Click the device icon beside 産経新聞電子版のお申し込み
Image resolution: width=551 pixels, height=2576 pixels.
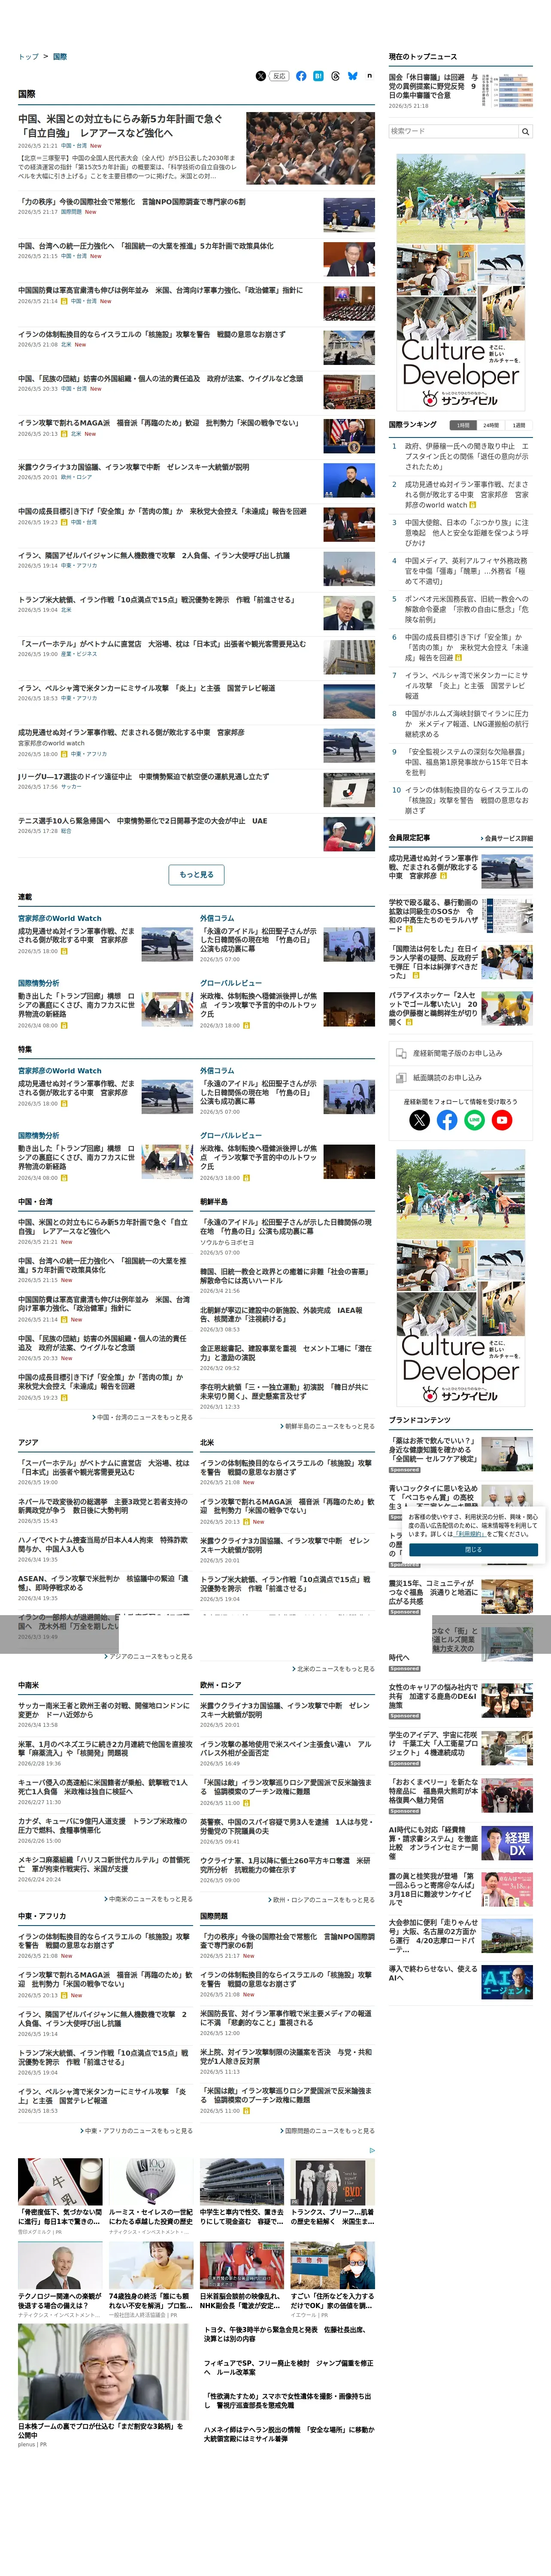point(401,1053)
